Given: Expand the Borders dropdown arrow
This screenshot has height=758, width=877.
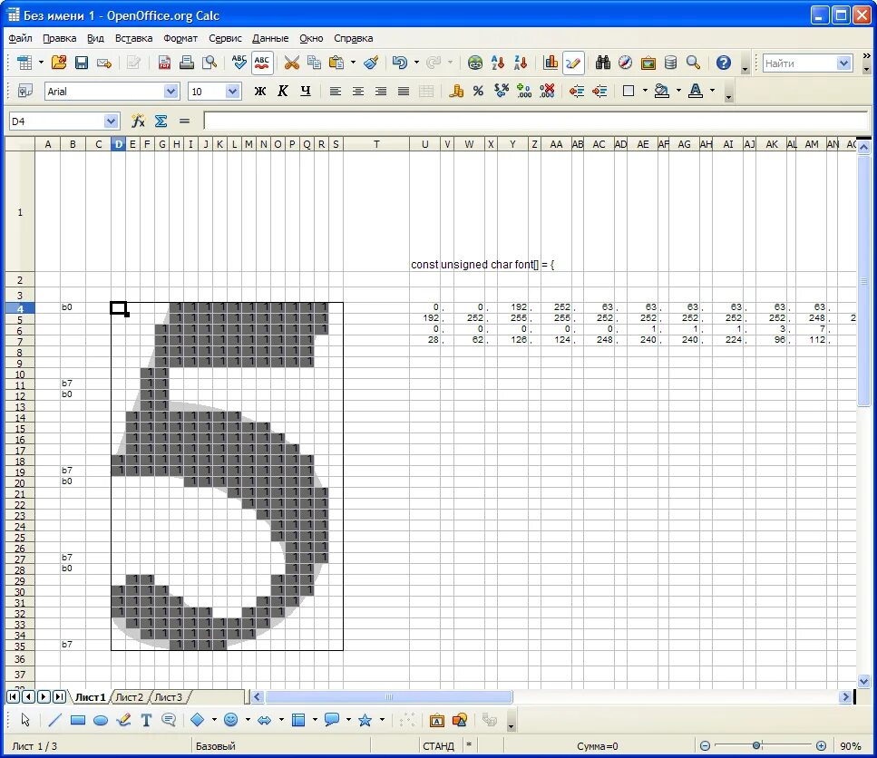Looking at the screenshot, I should click(x=645, y=91).
